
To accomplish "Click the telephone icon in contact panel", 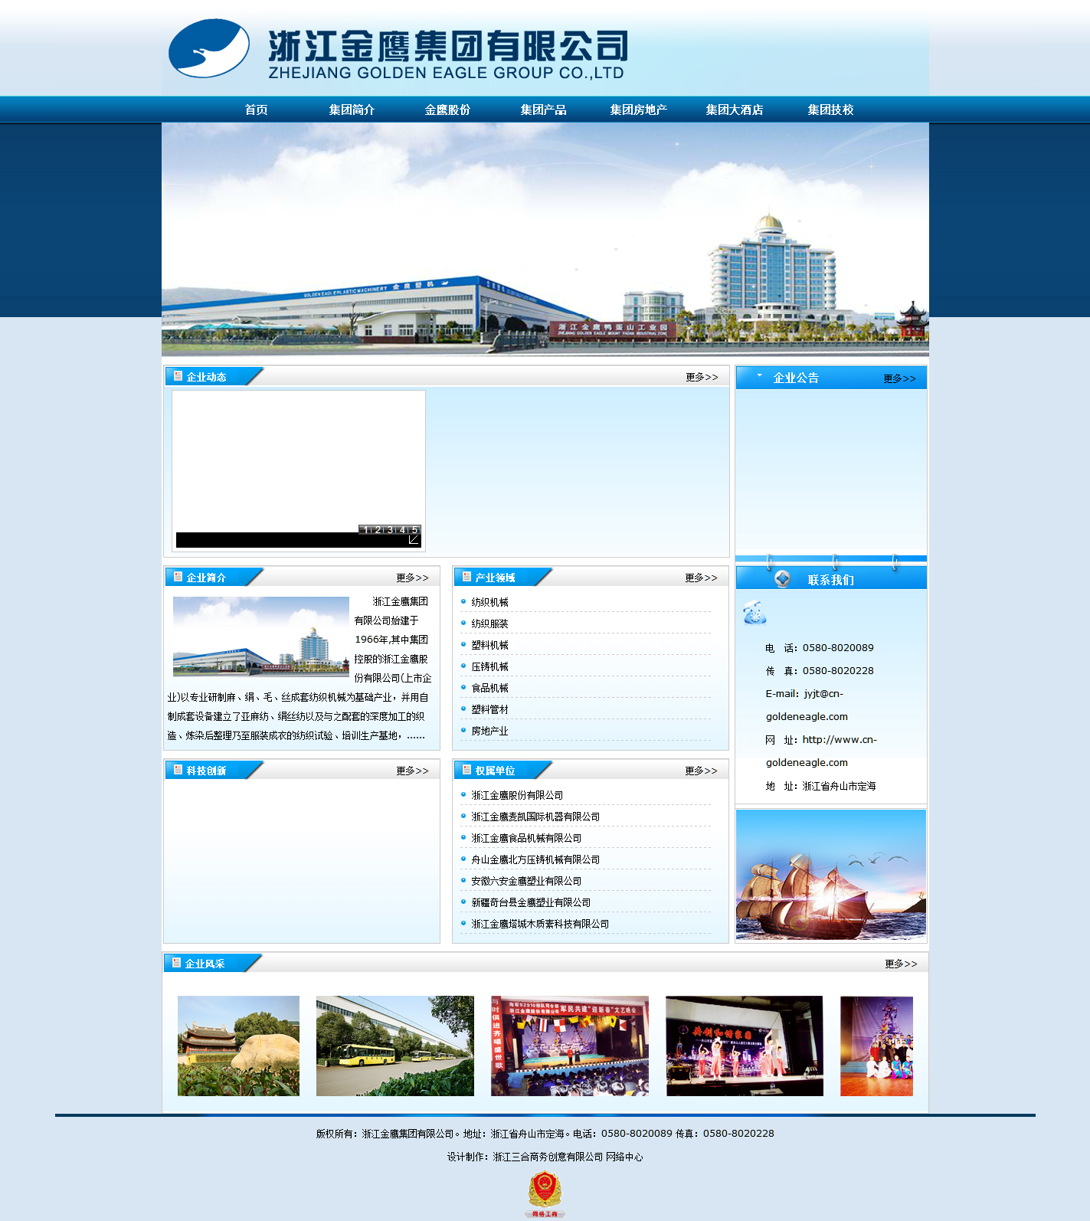I will point(754,613).
